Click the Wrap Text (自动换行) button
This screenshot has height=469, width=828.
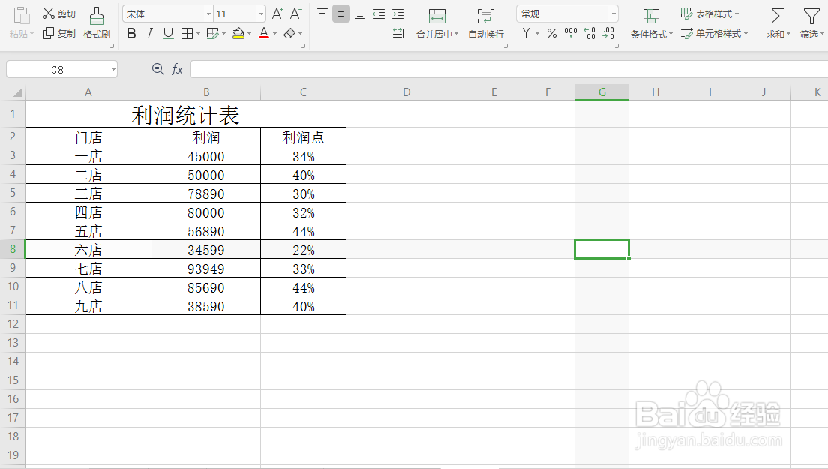tap(486, 24)
